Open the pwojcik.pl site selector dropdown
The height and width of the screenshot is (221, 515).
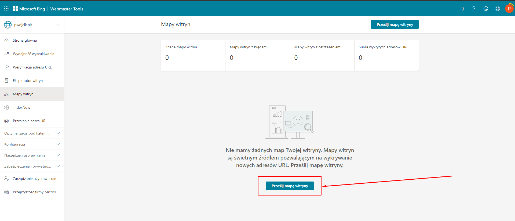coord(58,25)
